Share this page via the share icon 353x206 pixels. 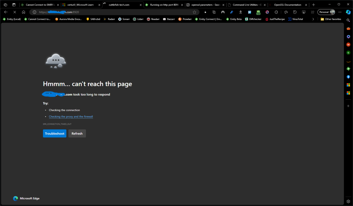pyautogui.click(x=312, y=12)
